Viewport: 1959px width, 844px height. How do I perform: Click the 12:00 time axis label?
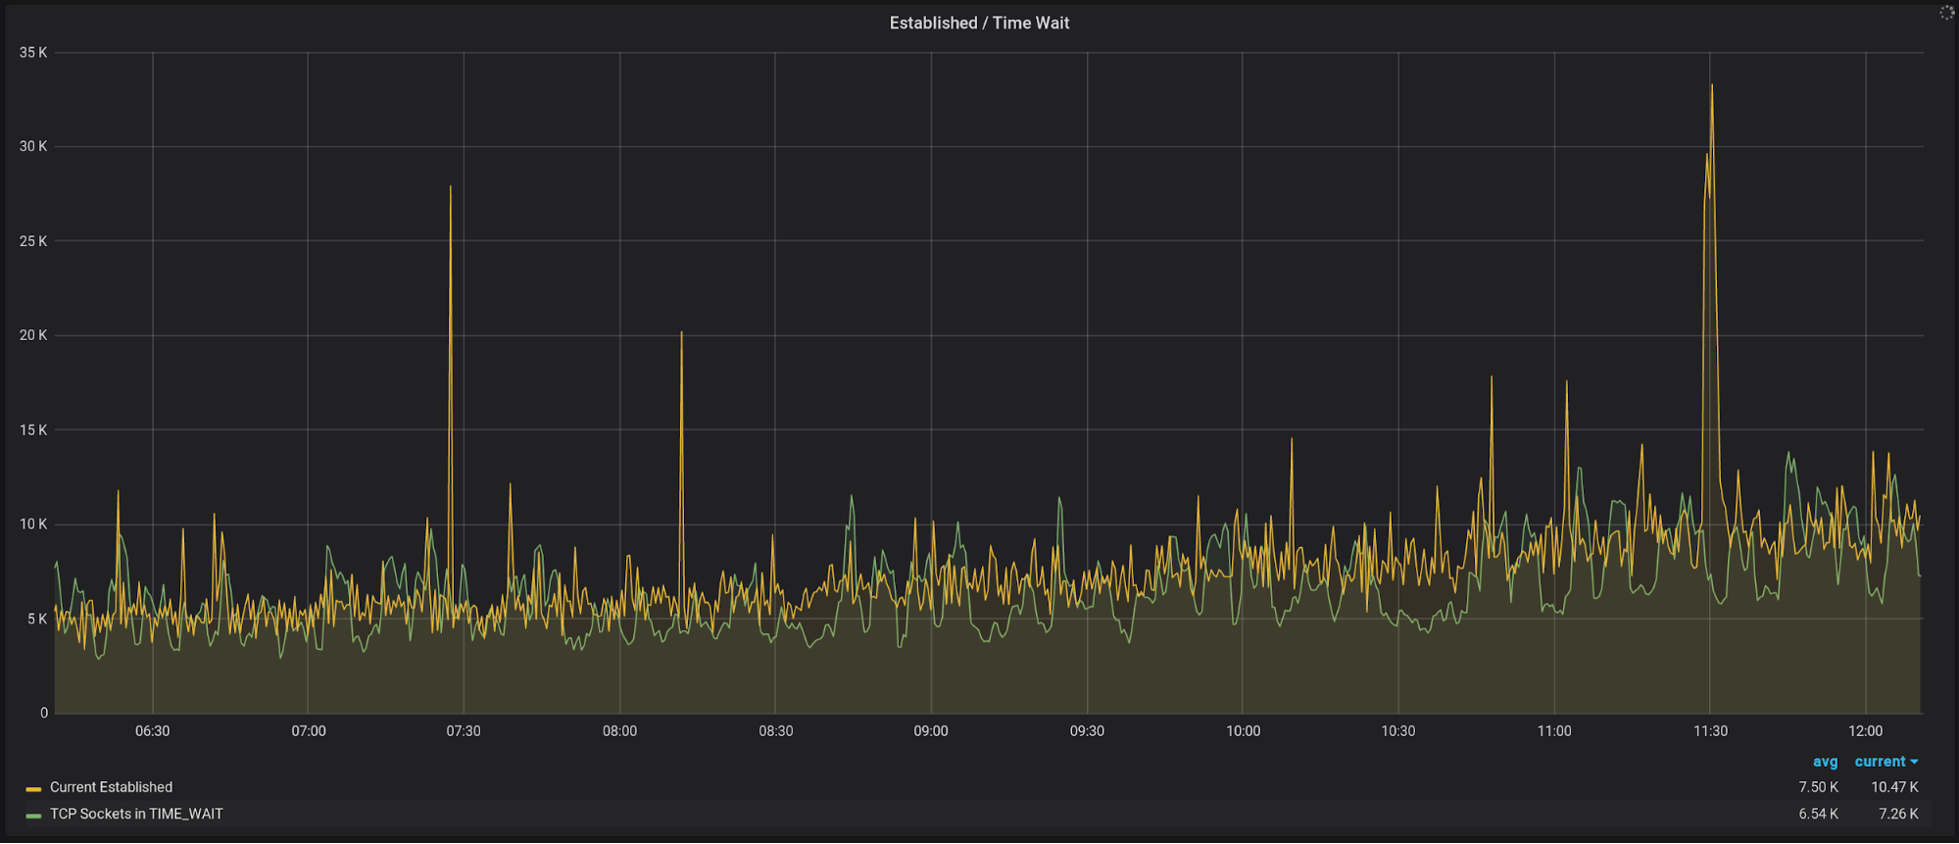1865,731
